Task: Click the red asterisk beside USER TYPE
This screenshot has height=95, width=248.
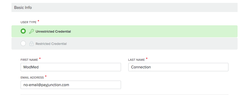Action: click(x=38, y=21)
